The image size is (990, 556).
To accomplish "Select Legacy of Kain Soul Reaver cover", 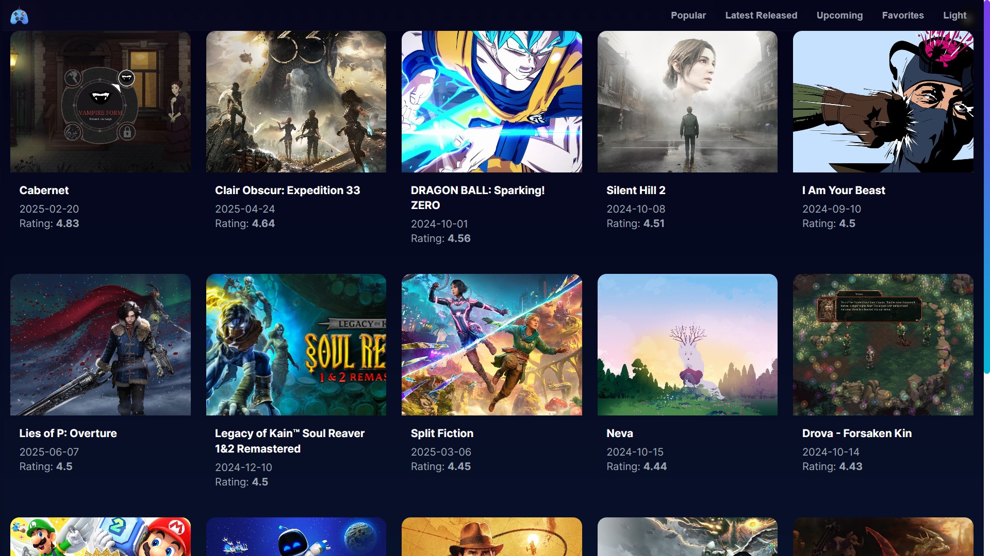I will point(296,344).
